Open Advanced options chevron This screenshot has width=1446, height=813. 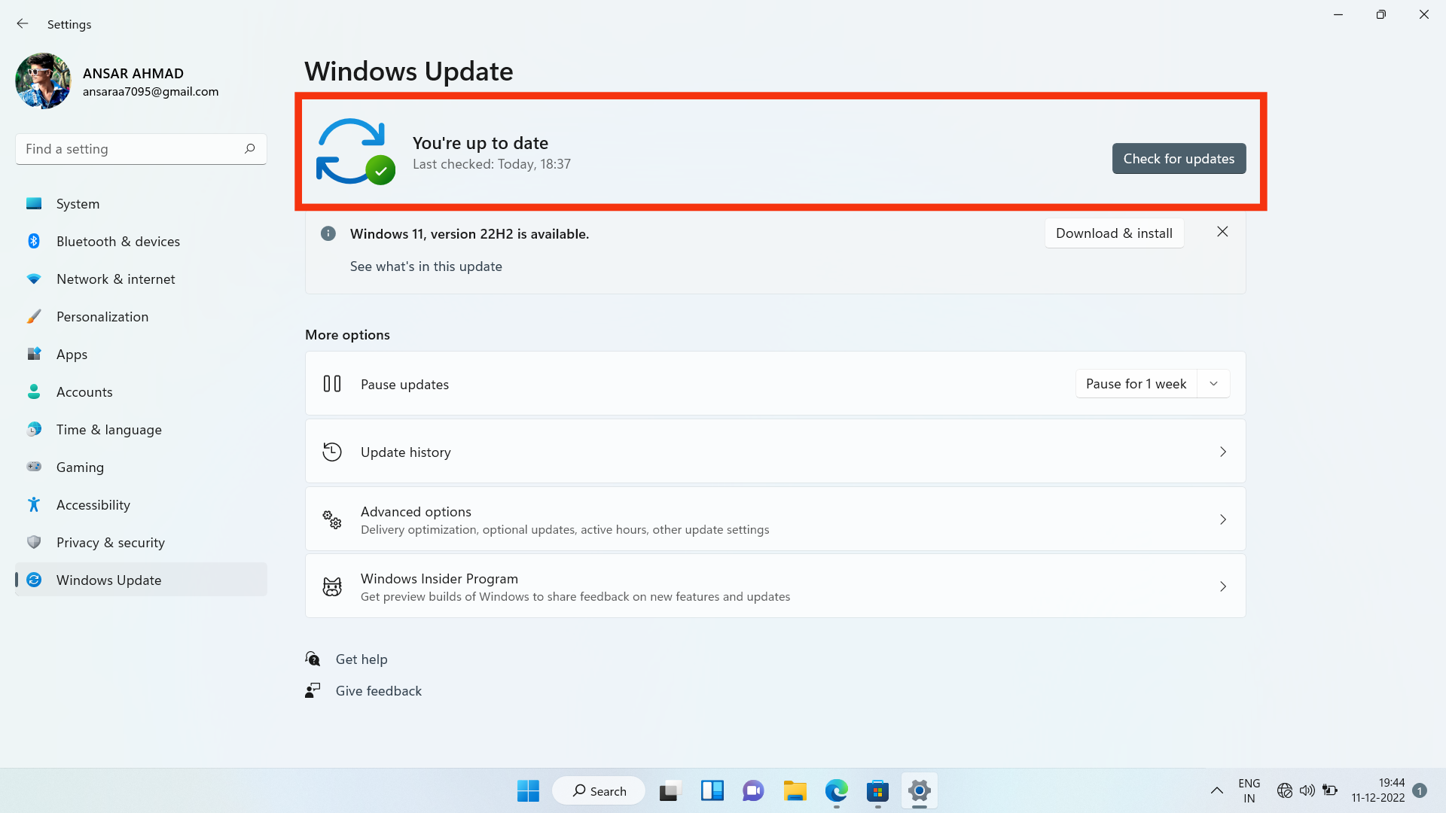tap(1222, 519)
